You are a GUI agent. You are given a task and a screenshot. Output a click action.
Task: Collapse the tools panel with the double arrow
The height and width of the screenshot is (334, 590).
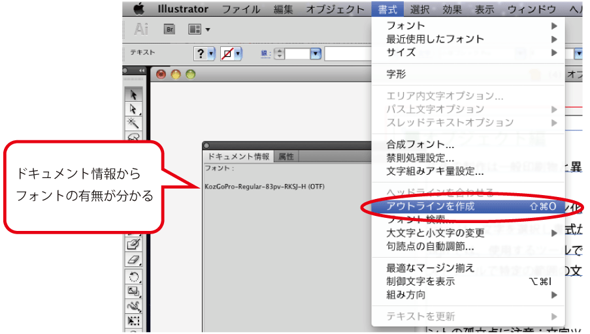142,70
